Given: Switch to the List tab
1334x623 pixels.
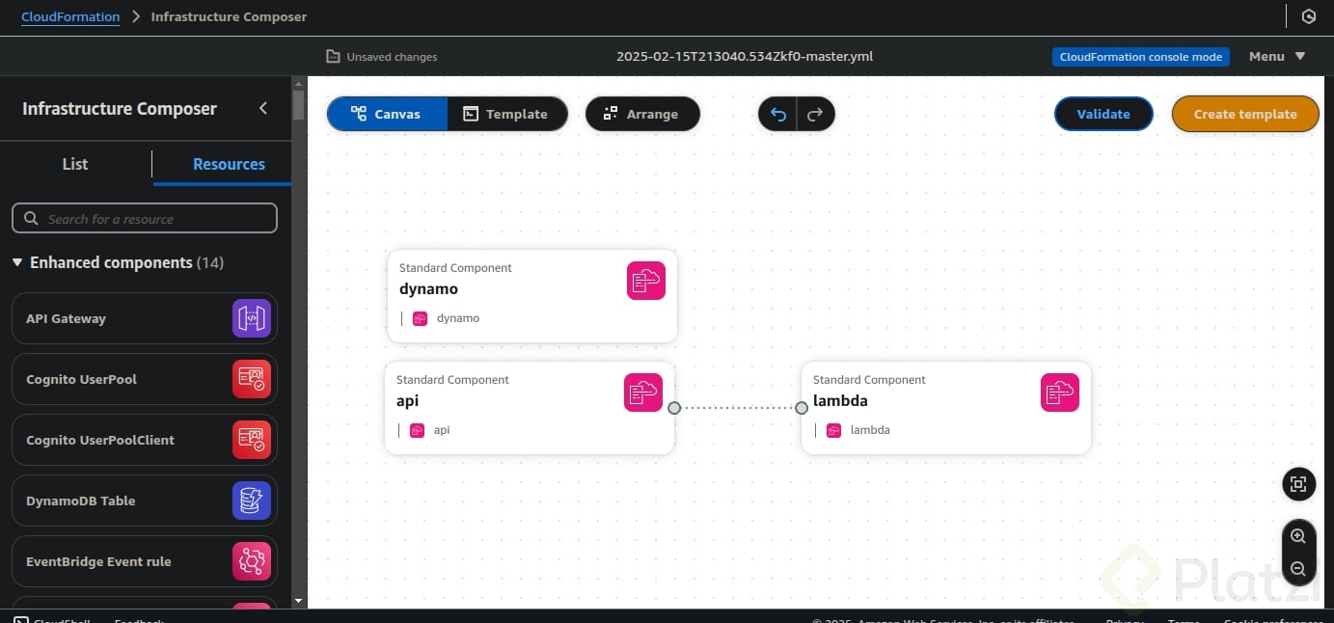Looking at the screenshot, I should point(75,164).
